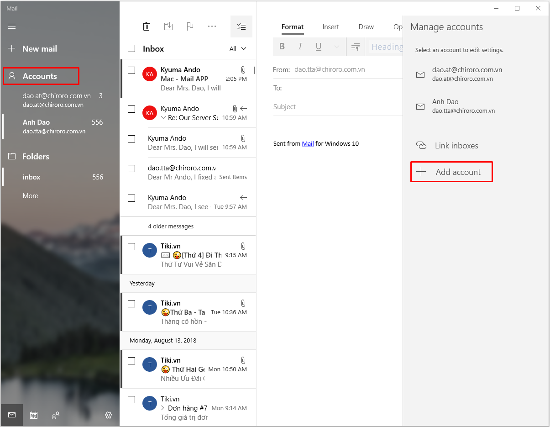Open the Settings gear icon
This screenshot has height=427, width=550.
coord(109,415)
